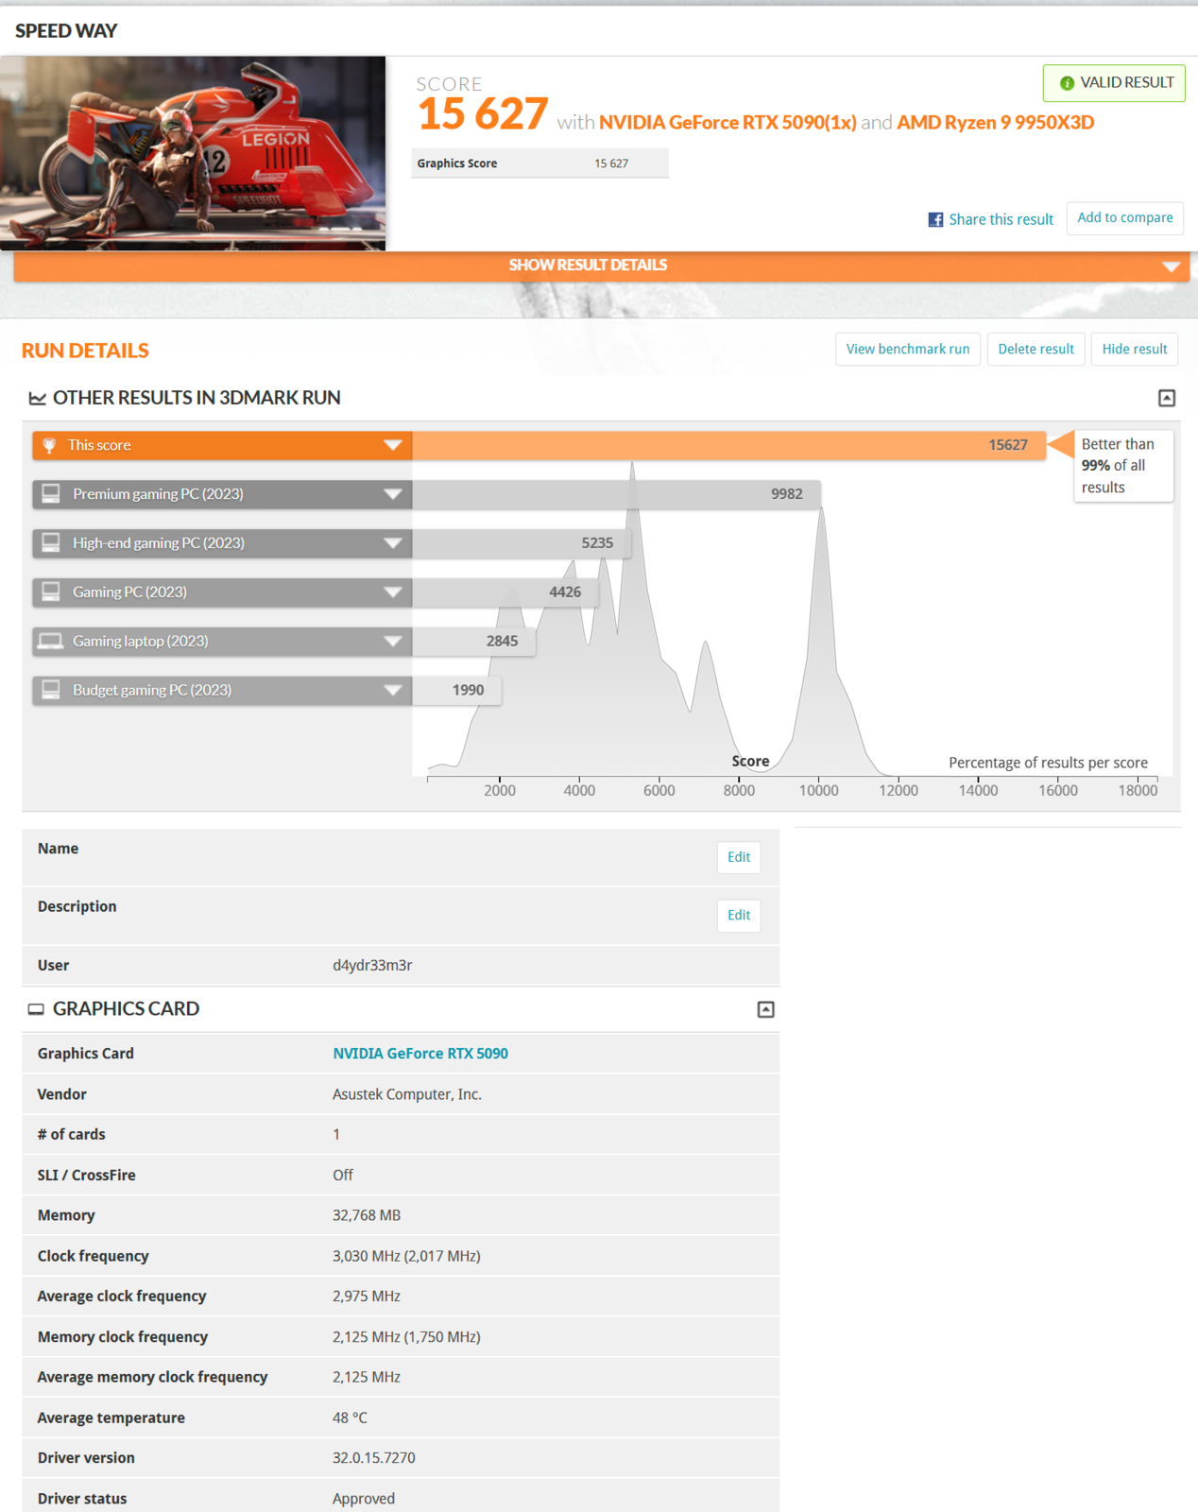The width and height of the screenshot is (1198, 1512).
Task: Click the 10000 axis label on chart
Action: click(x=818, y=790)
